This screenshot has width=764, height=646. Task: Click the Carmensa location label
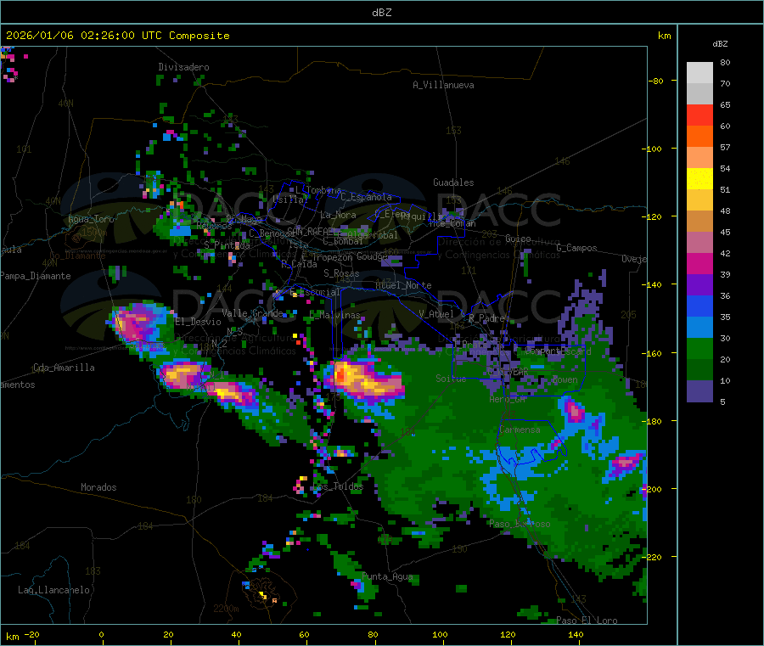pyautogui.click(x=520, y=430)
